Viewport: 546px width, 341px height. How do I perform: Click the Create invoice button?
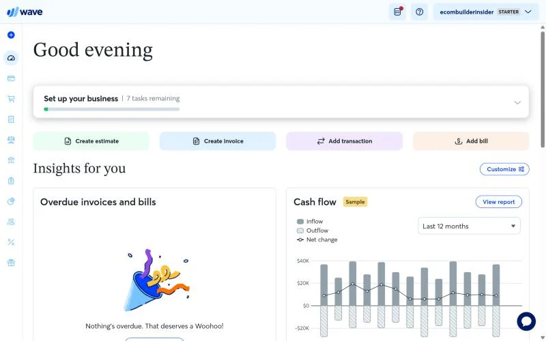tap(218, 141)
